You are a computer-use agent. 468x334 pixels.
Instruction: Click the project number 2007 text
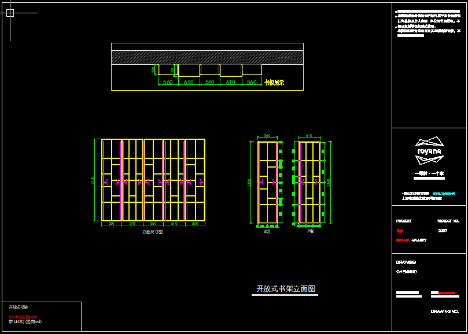pos(443,230)
